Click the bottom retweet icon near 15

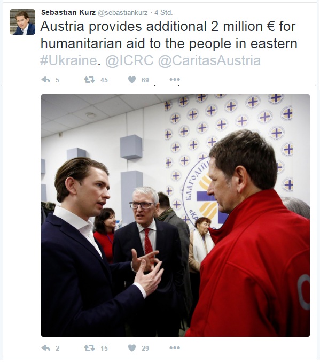tap(89, 347)
